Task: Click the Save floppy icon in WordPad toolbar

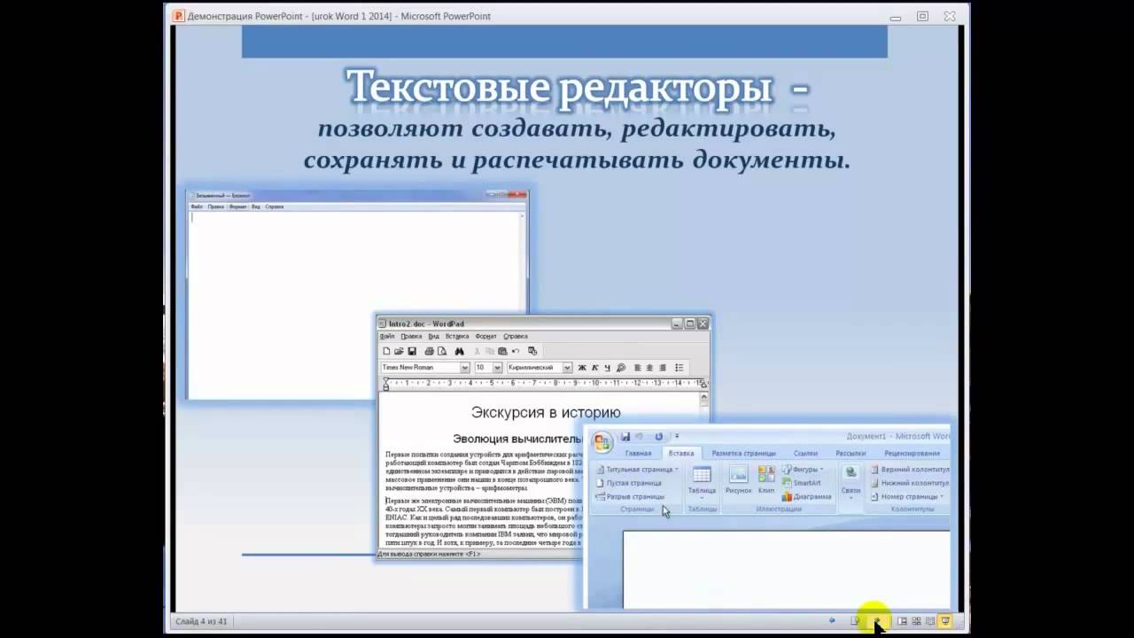Action: pos(412,351)
